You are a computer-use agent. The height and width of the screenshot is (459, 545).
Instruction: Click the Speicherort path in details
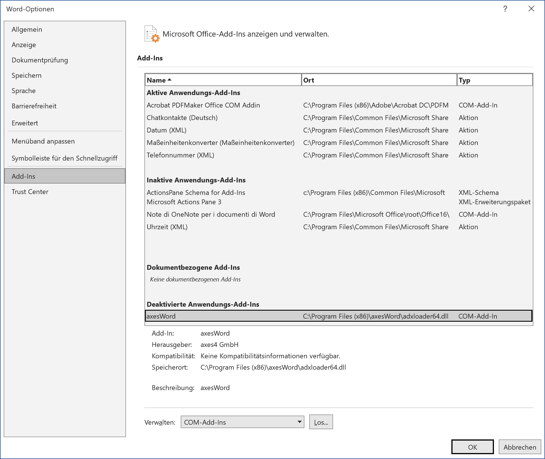tap(273, 367)
